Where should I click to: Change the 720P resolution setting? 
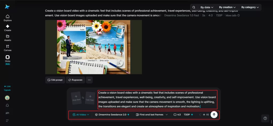pyautogui.click(x=188, y=115)
